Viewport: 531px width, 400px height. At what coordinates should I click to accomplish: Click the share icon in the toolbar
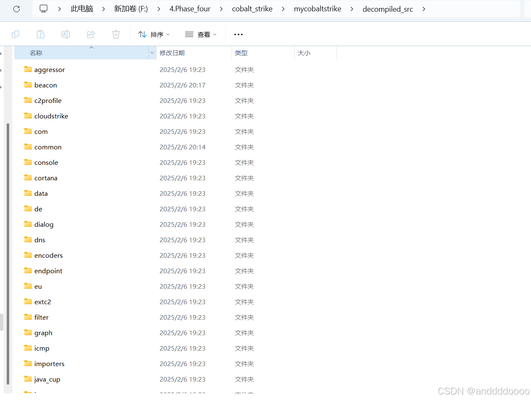click(91, 34)
